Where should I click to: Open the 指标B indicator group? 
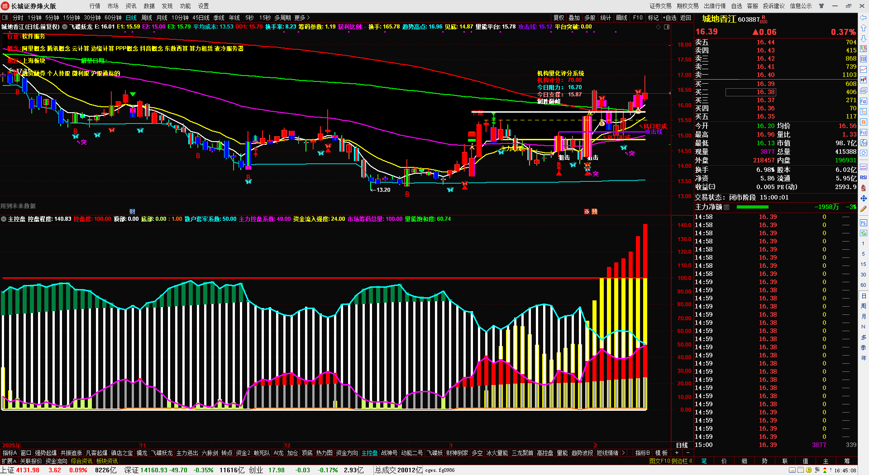click(x=642, y=453)
